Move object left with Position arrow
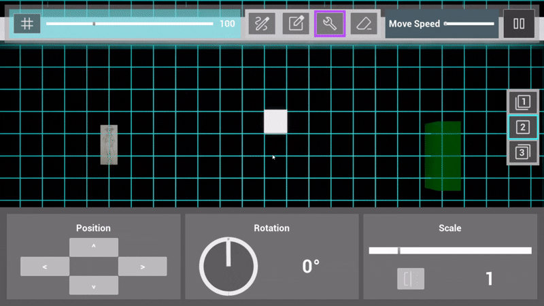 [x=45, y=267]
